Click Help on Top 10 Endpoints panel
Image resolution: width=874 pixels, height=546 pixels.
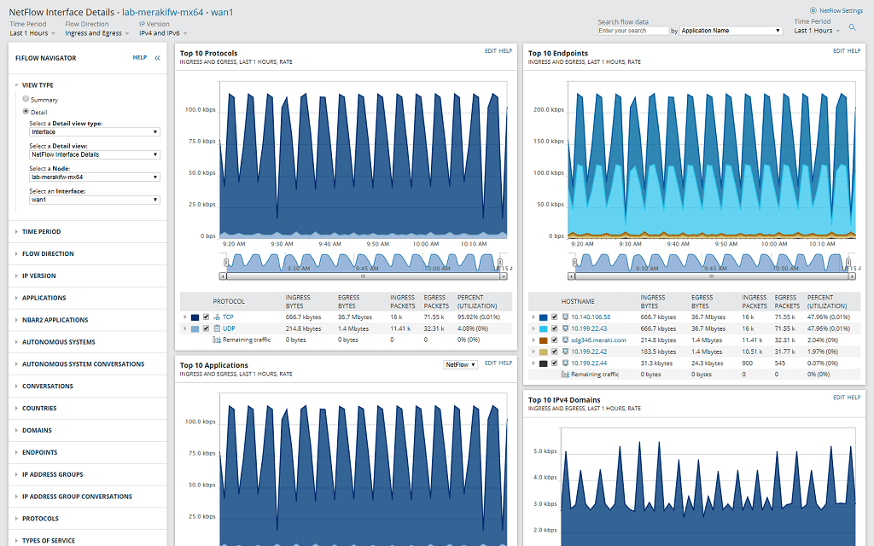pyautogui.click(x=854, y=50)
